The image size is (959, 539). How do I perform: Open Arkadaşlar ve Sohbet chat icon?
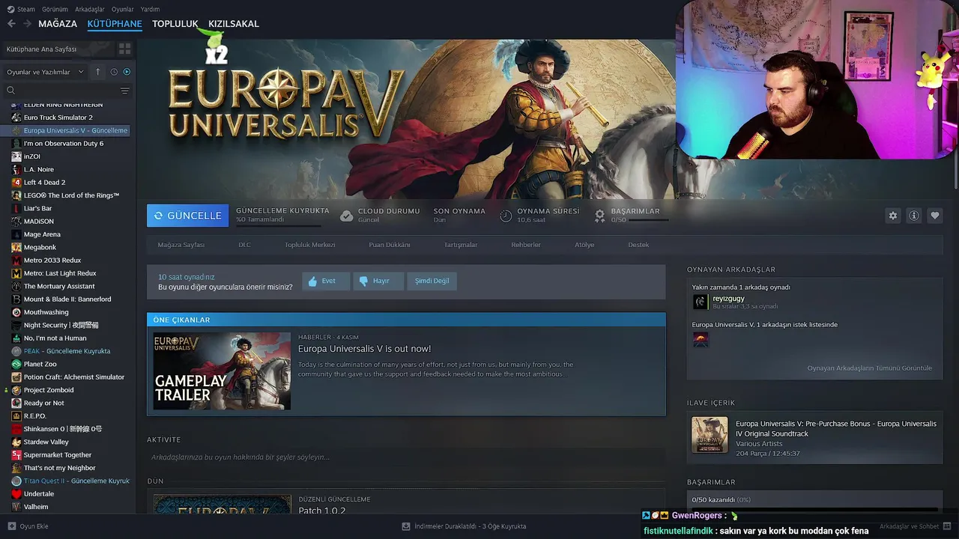click(x=947, y=526)
